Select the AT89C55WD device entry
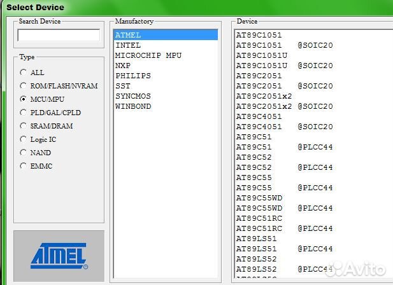 tap(259, 198)
